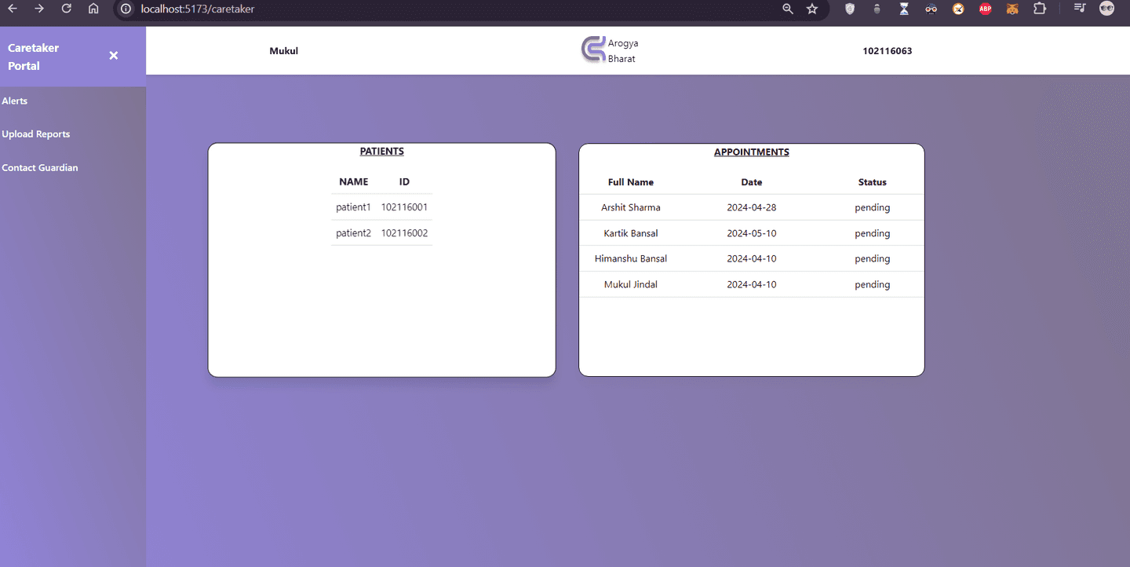The height and width of the screenshot is (567, 1130).
Task: Click the Date column header
Action: (752, 182)
